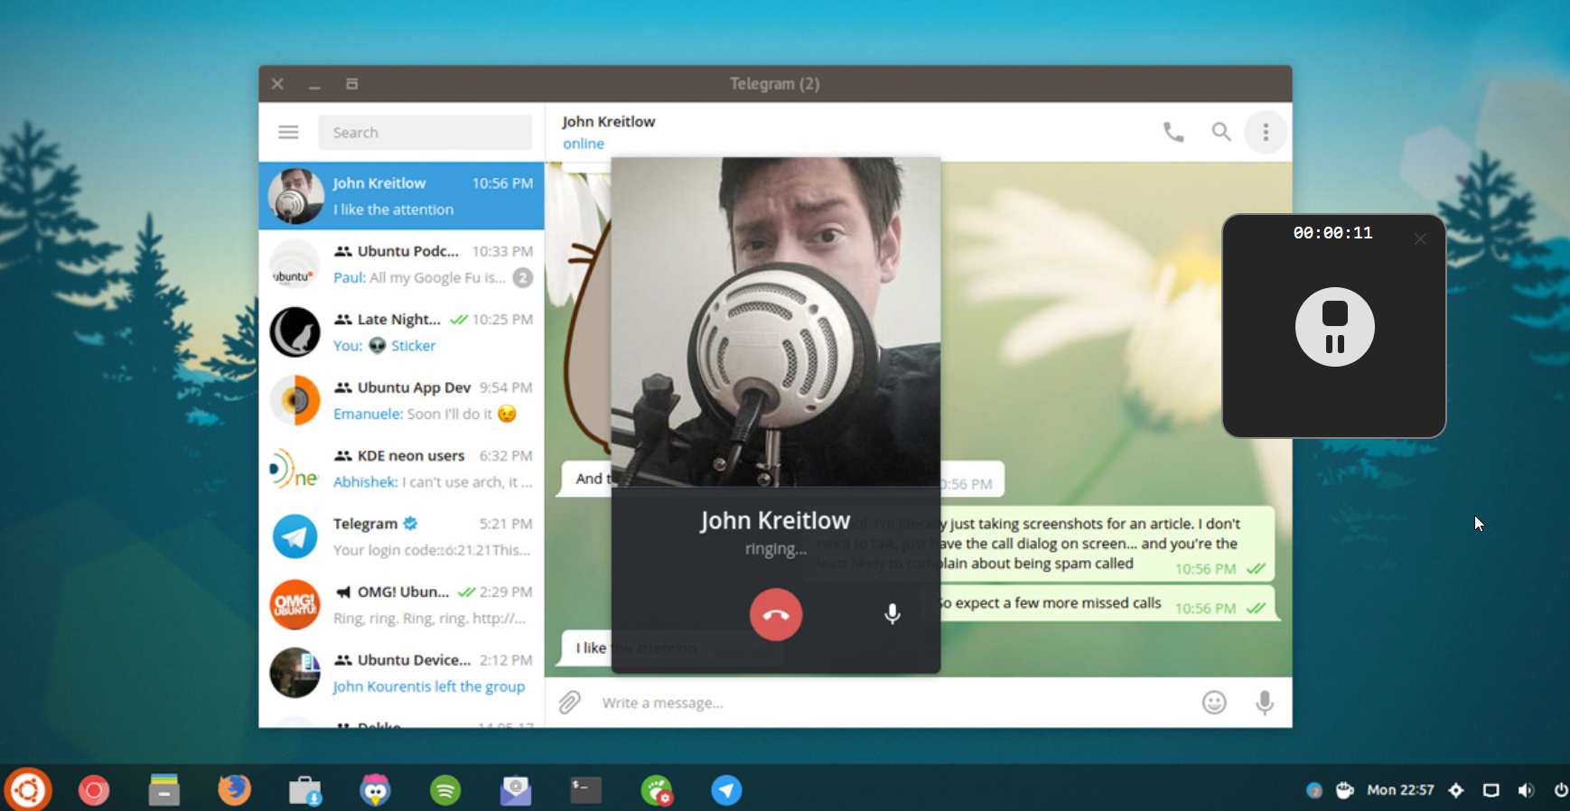Open Ubuntu Devices group chat
Image resolution: width=1570 pixels, height=811 pixels.
[402, 673]
